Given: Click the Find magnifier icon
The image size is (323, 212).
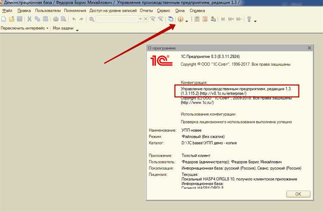Looking at the screenshot, I should [x=92, y=19].
